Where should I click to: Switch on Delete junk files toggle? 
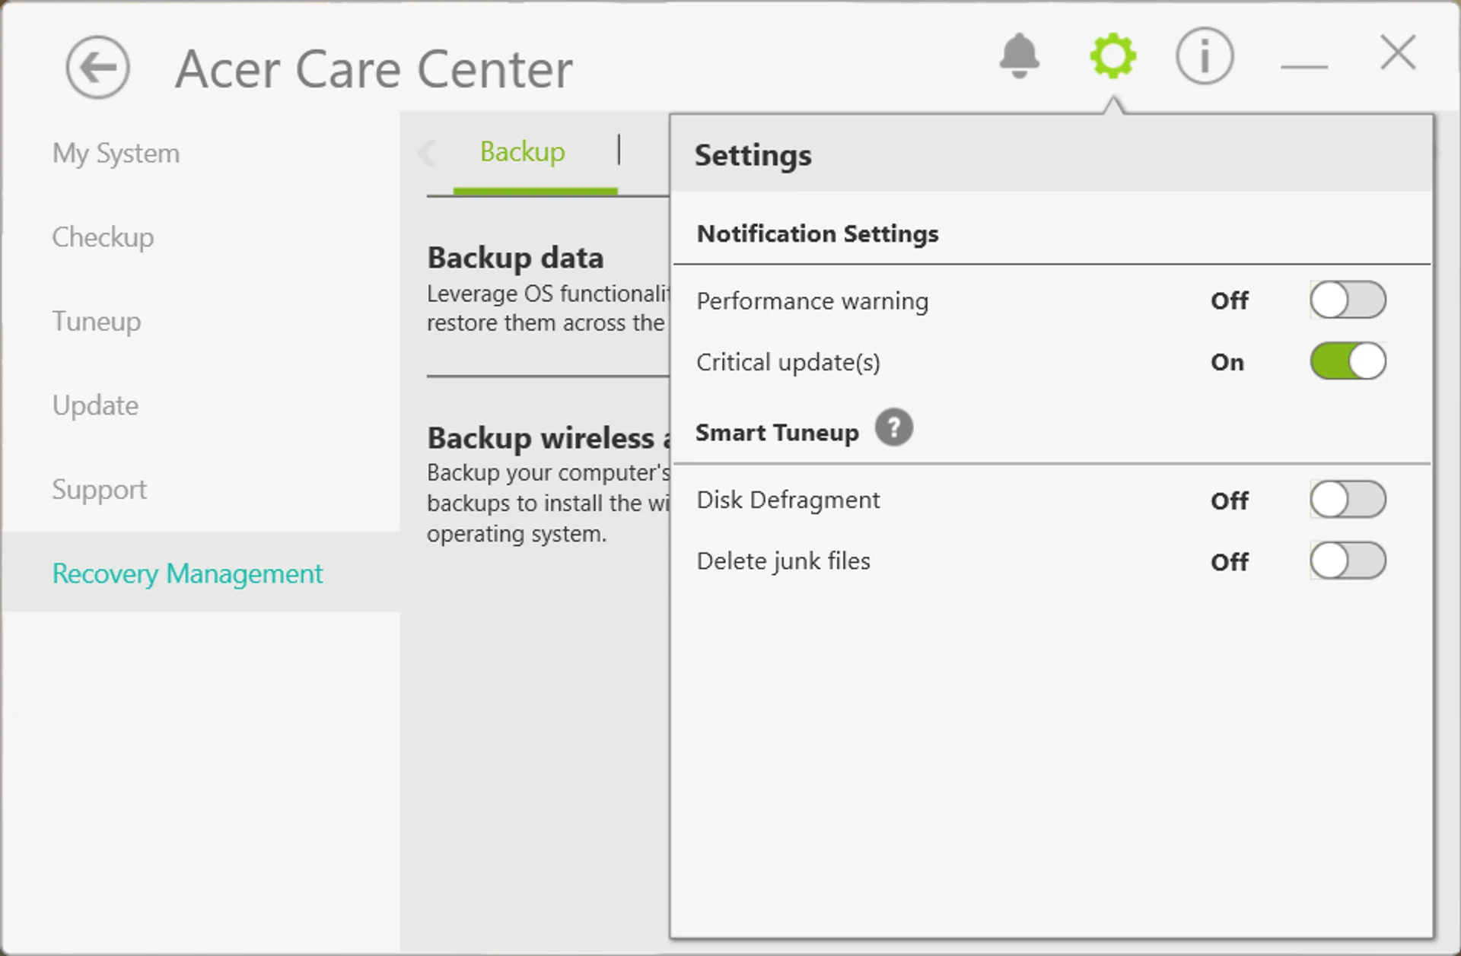coord(1348,561)
